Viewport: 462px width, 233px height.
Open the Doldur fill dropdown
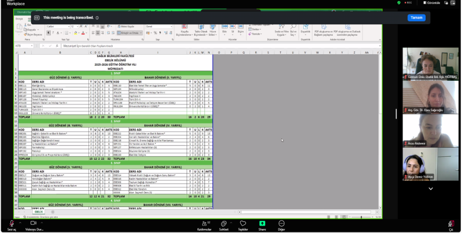pyautogui.click(x=255, y=29)
